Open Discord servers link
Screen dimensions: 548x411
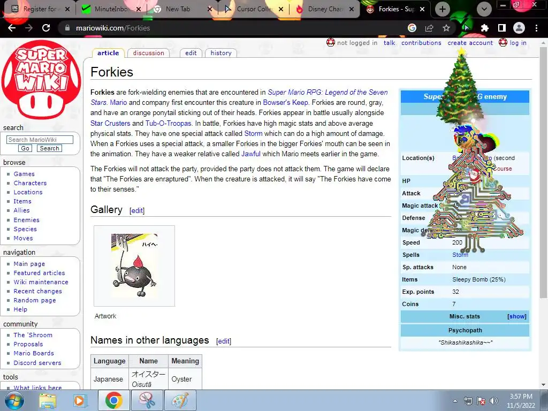click(x=37, y=363)
